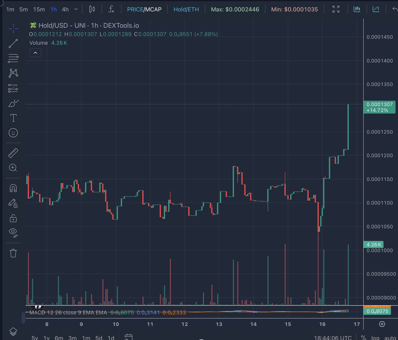Set the chart range to 6m
398x340 pixels.
click(59, 338)
